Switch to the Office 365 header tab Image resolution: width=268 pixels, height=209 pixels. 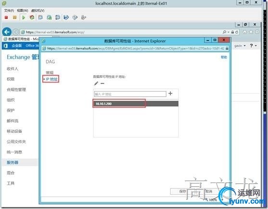coord(32,45)
